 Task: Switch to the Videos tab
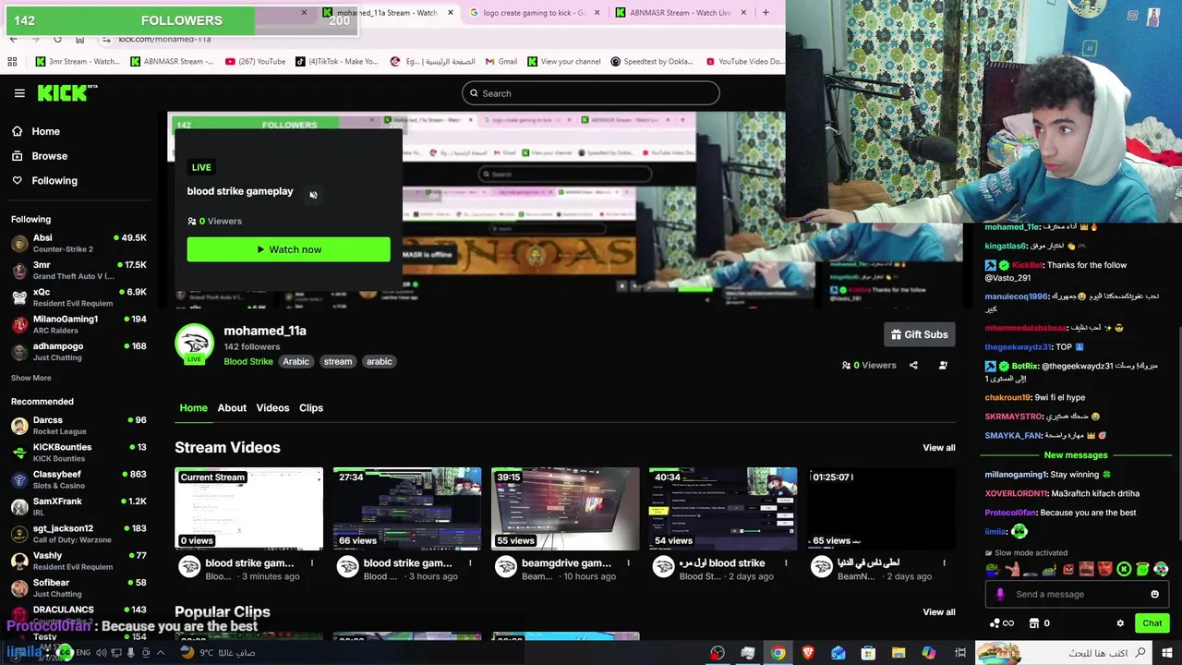pos(272,407)
